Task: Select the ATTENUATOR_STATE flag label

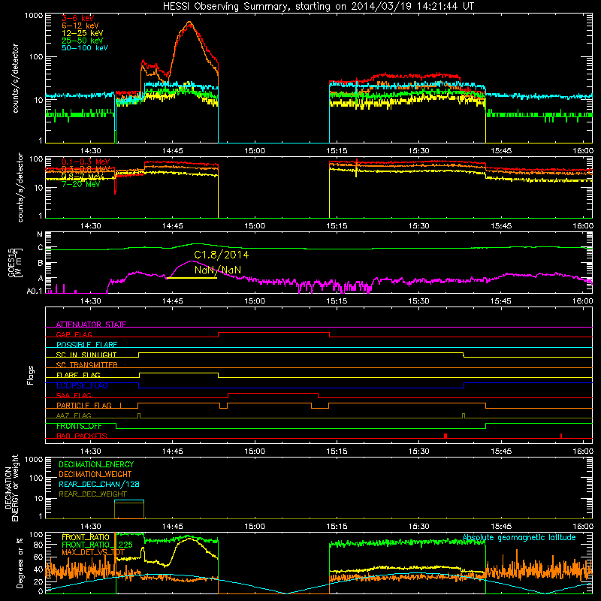Action: [x=91, y=325]
